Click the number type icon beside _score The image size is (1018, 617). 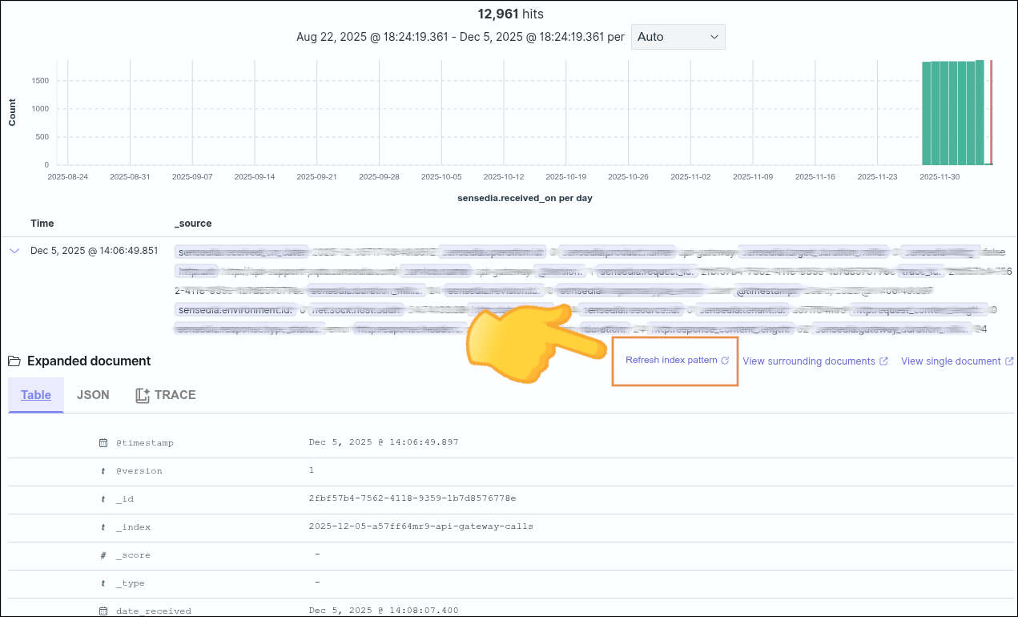[x=102, y=554]
